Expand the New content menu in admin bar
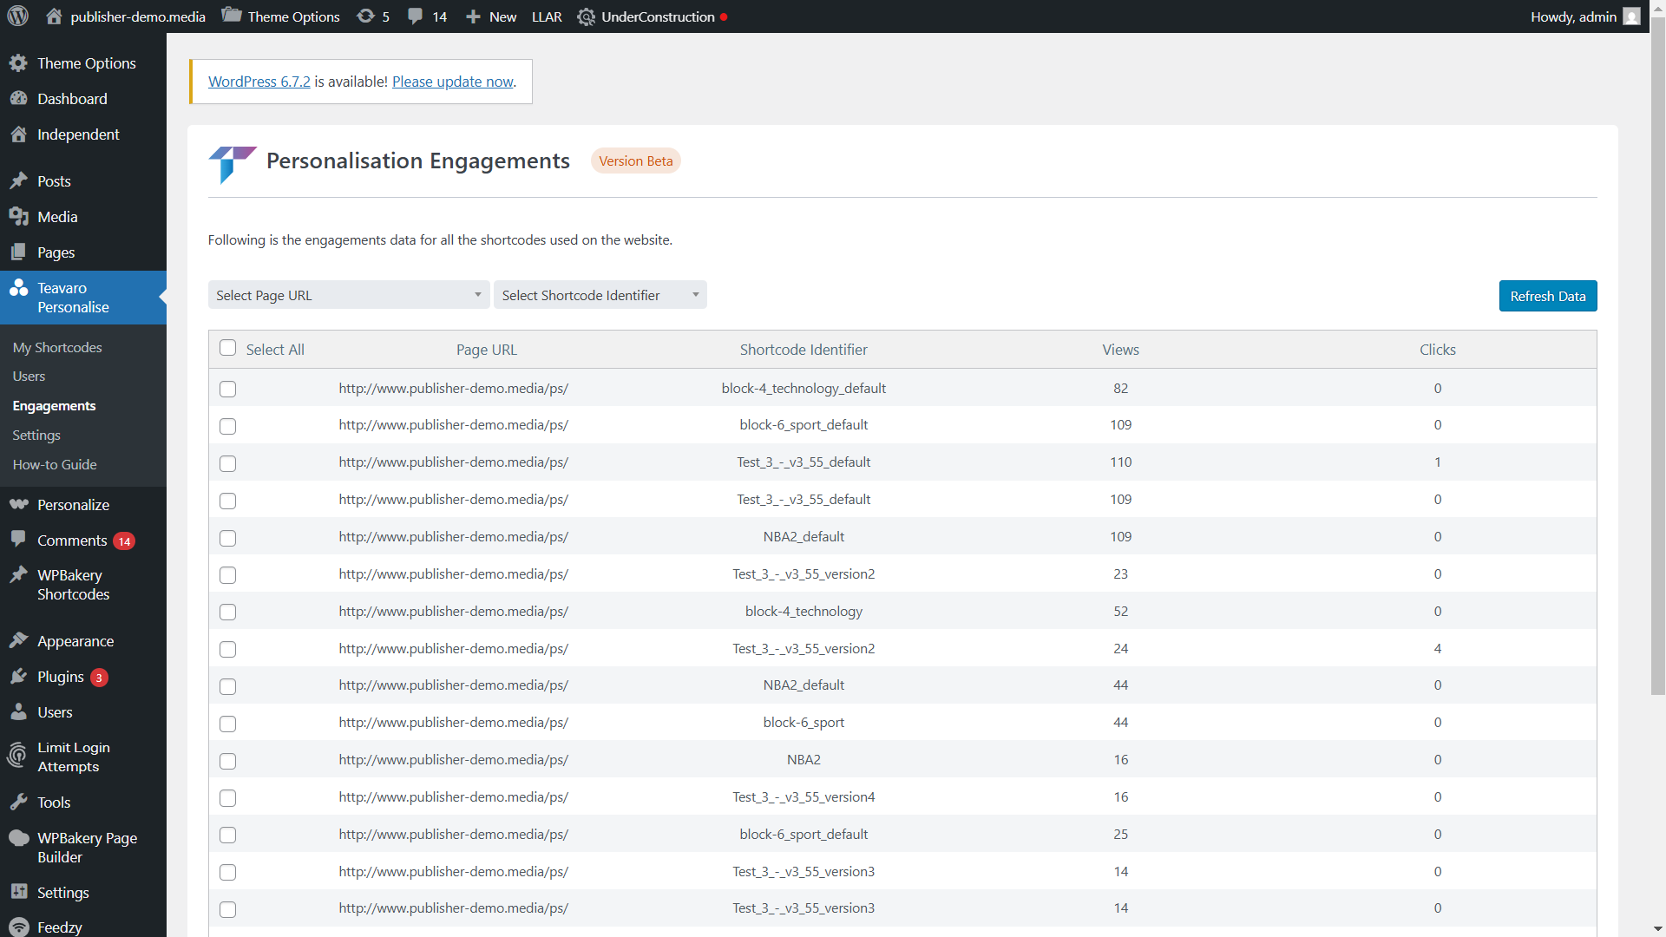Image resolution: width=1666 pixels, height=937 pixels. click(x=491, y=16)
